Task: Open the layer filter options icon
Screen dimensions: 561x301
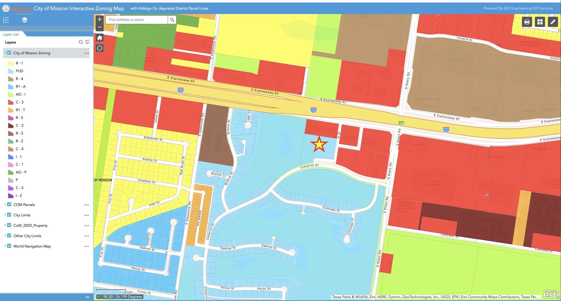Action: (88, 42)
